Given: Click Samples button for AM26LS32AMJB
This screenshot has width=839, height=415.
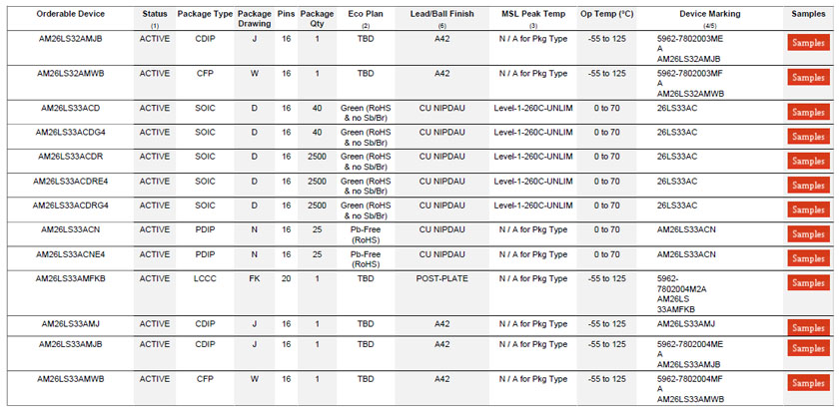Looking at the screenshot, I should (808, 42).
